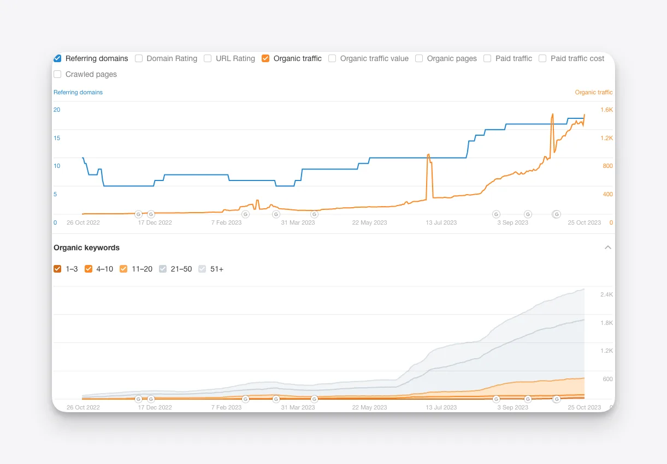Viewport: 667px width, 464px height.
Task: Uncheck the Referring domains checkbox
Action: tap(57, 58)
